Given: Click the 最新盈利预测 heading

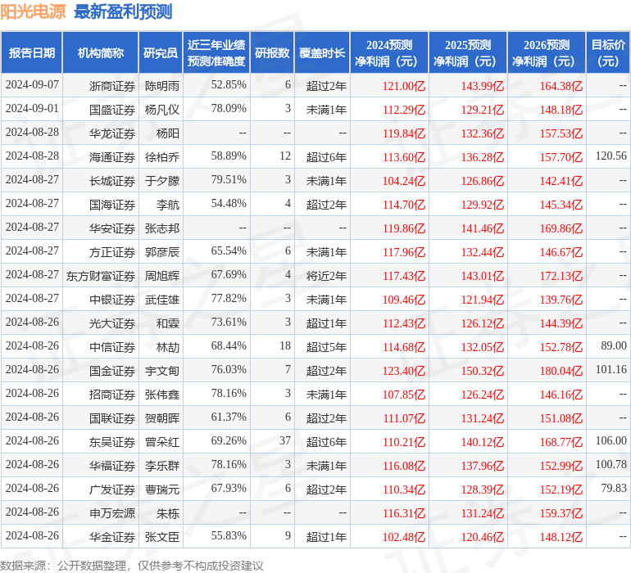Looking at the screenshot, I should point(123,11).
